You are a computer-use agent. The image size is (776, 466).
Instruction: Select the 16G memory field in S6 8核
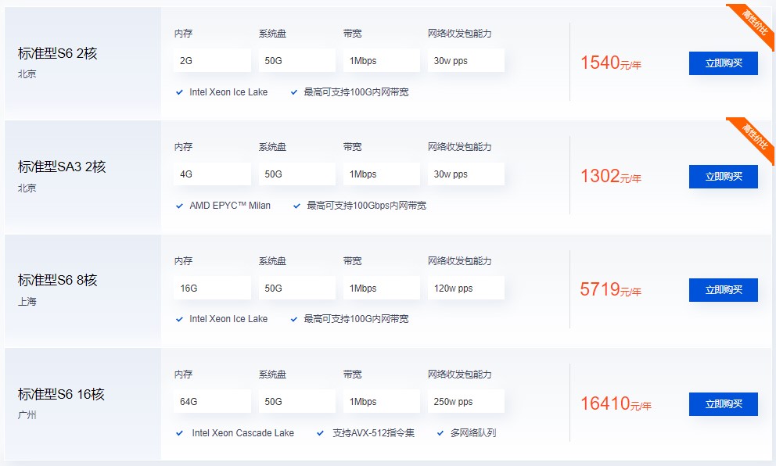click(212, 288)
